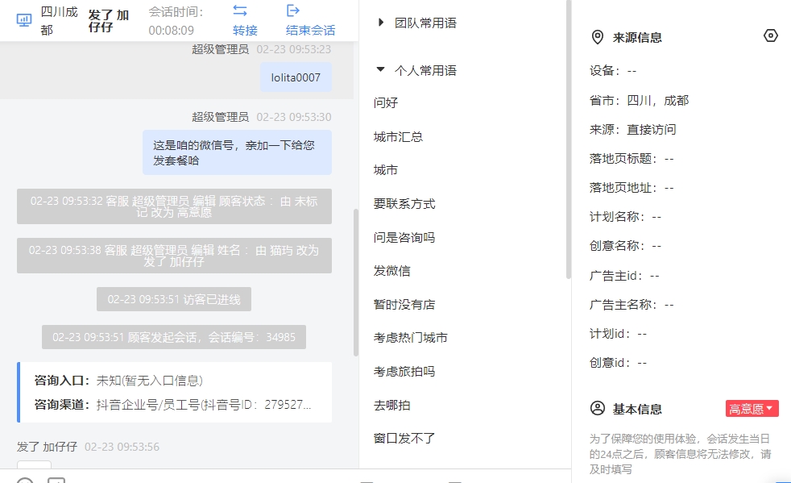This screenshot has width=791, height=483.
Task: Click the user avatar icon beside 基本信息
Action: [x=598, y=408]
